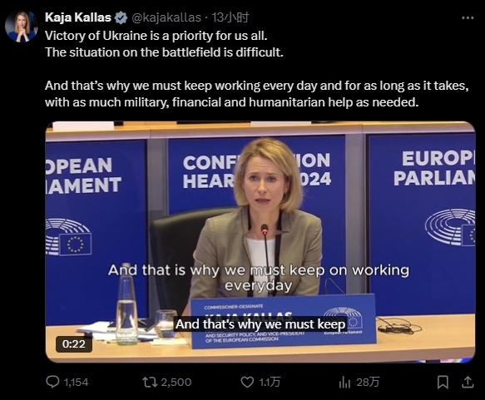The height and width of the screenshot is (400, 485).
Task: Open the @kajakallas handle link
Action: [x=166, y=17]
